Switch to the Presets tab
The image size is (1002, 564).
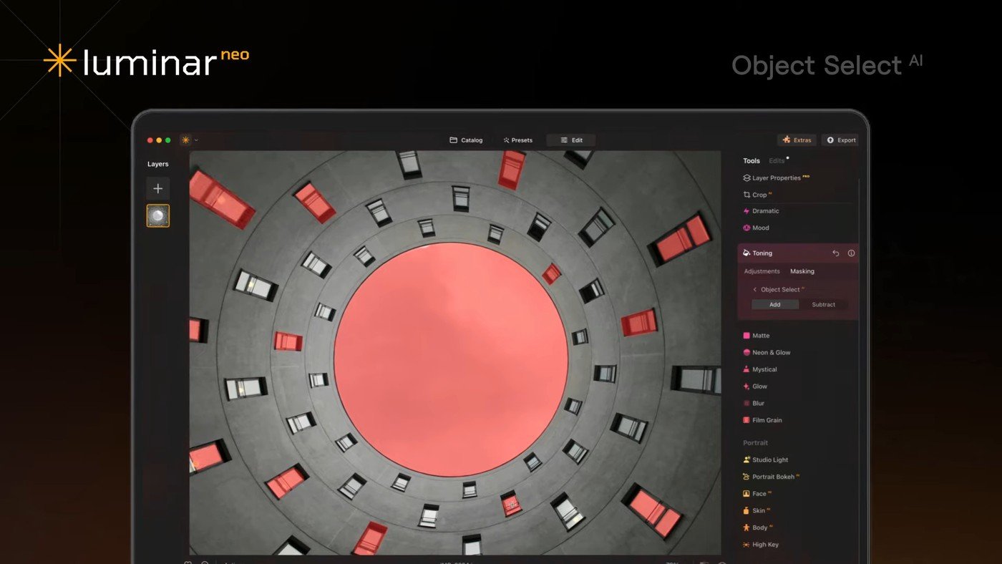518,140
